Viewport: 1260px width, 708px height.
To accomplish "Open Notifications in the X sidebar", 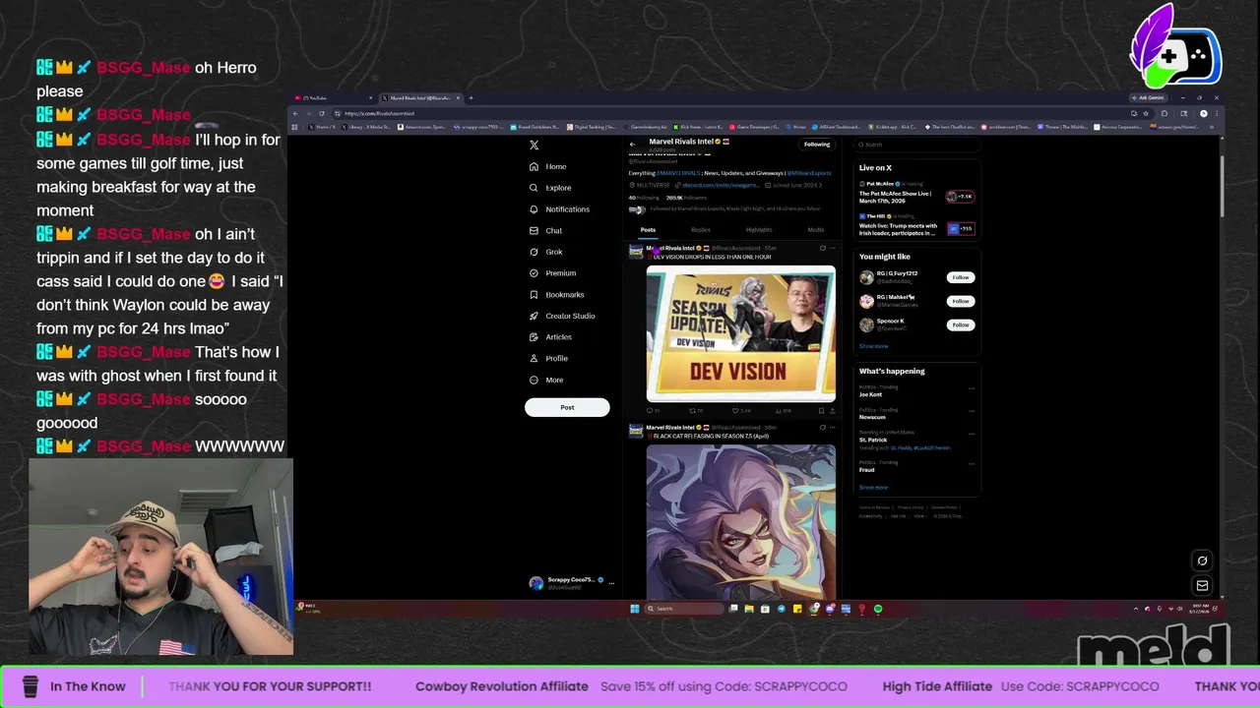I will click(559, 209).
